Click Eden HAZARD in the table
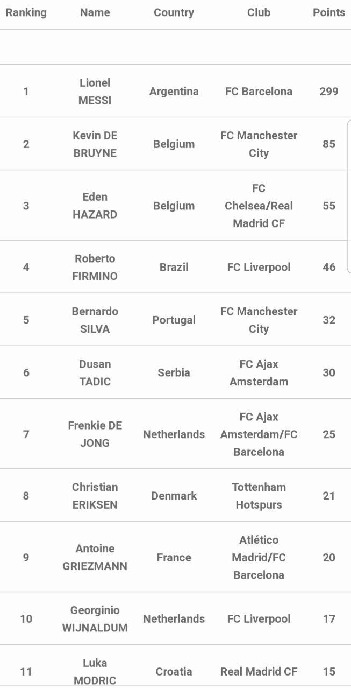Image resolution: width=351 pixels, height=689 pixels. (x=95, y=206)
